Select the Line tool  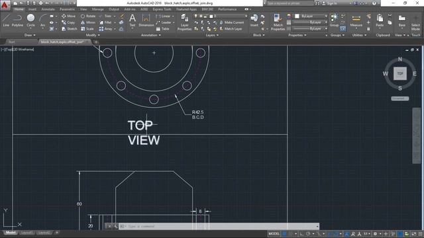pos(6,20)
